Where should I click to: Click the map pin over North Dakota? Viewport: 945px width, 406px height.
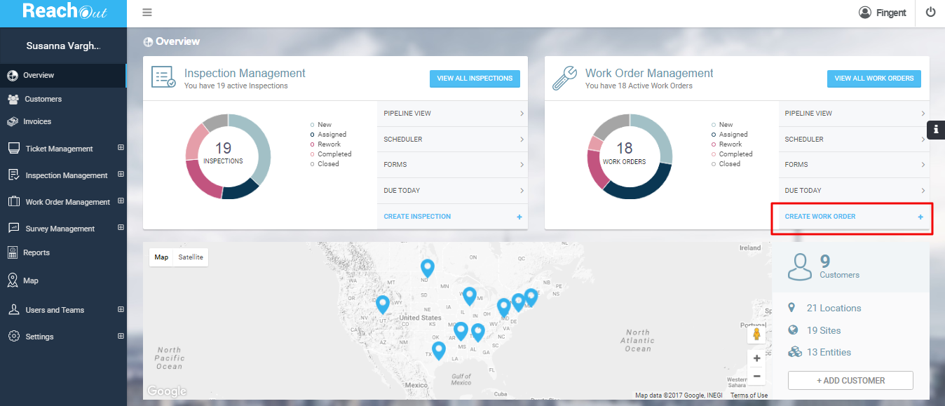point(427,268)
